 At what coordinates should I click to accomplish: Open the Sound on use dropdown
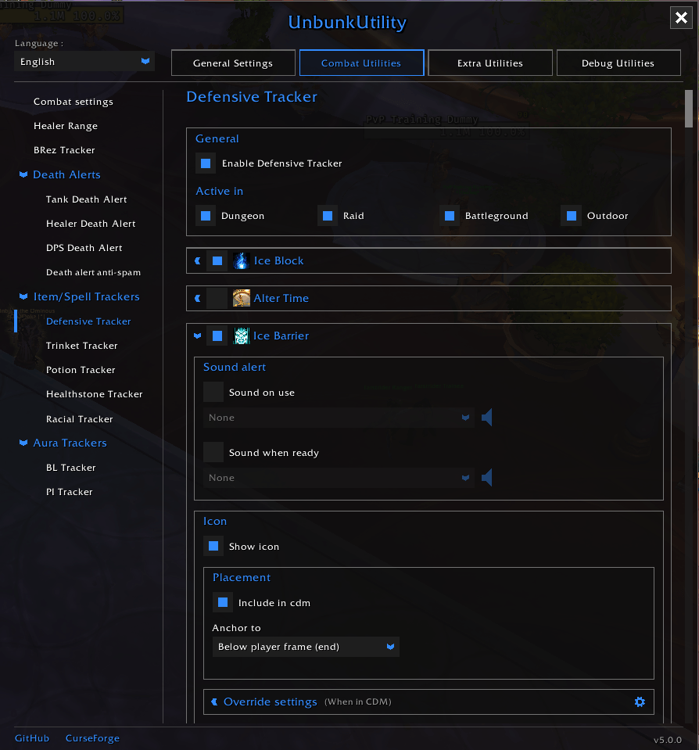pyautogui.click(x=339, y=418)
